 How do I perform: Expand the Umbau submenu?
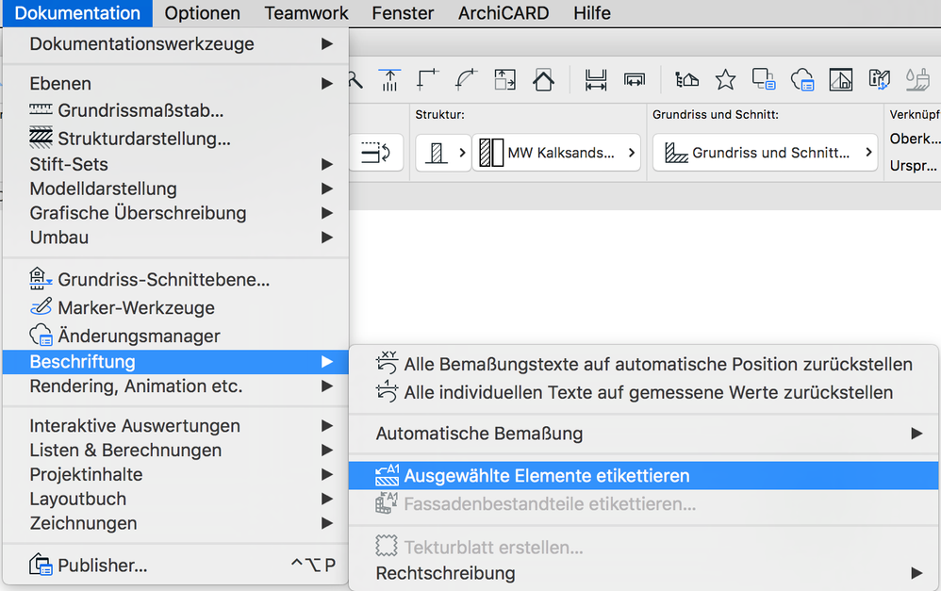click(175, 238)
